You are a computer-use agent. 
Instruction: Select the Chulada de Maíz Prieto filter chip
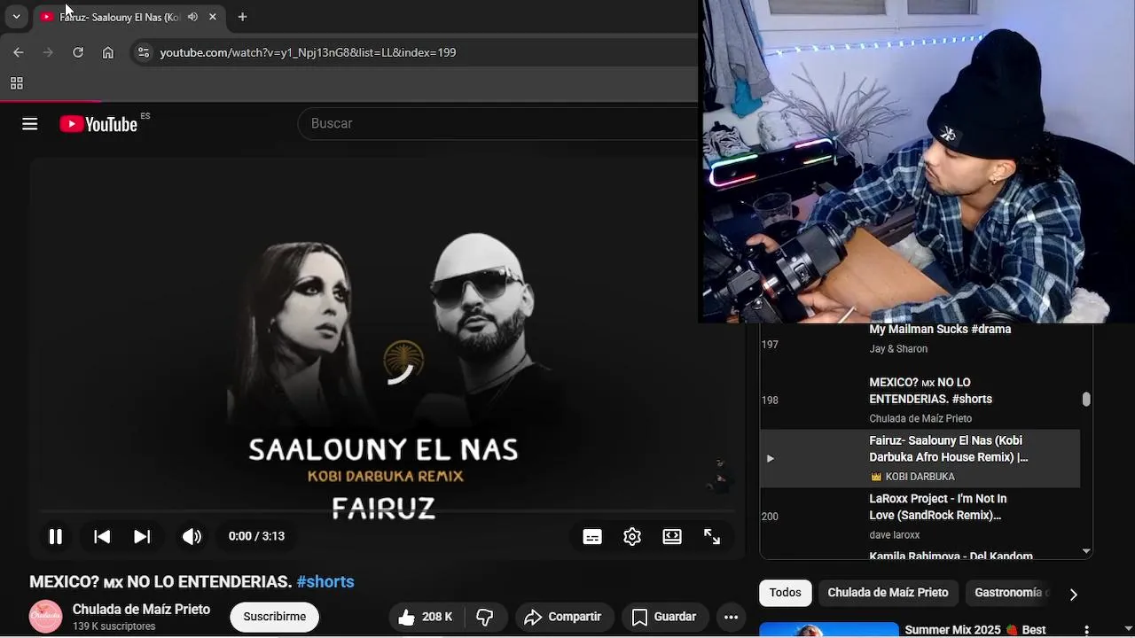pos(888,593)
